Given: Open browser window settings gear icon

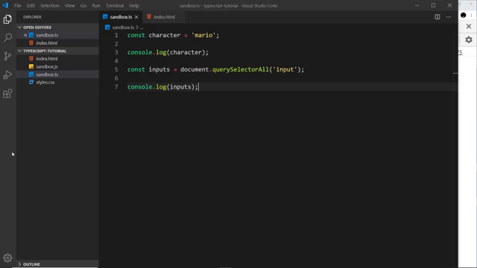Looking at the screenshot, I should (469, 39).
